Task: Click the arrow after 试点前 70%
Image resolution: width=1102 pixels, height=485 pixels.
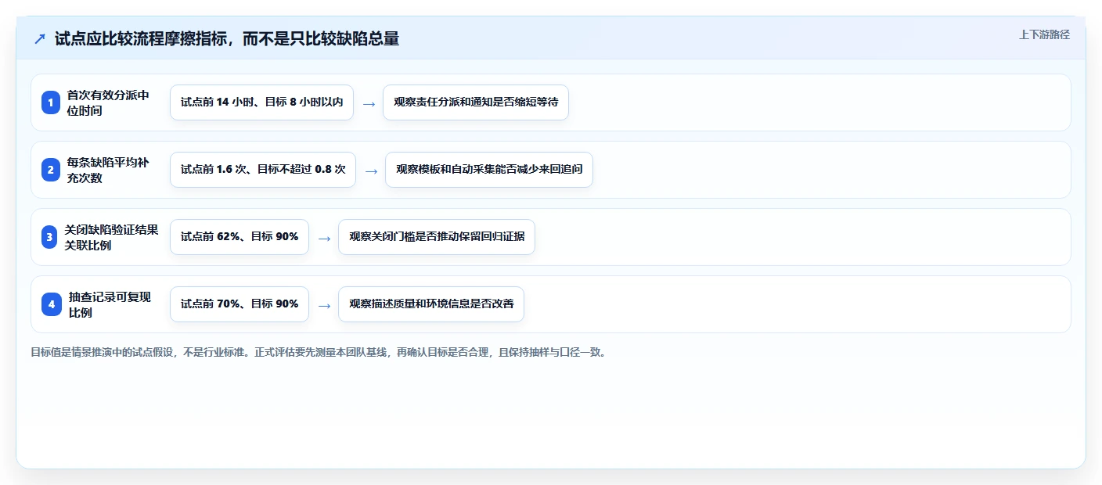Action: coord(324,305)
